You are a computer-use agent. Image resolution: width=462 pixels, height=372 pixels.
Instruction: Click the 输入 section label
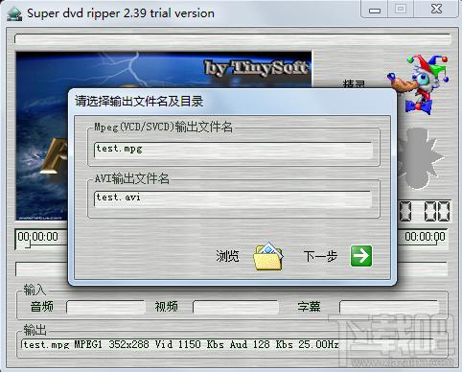(35, 290)
